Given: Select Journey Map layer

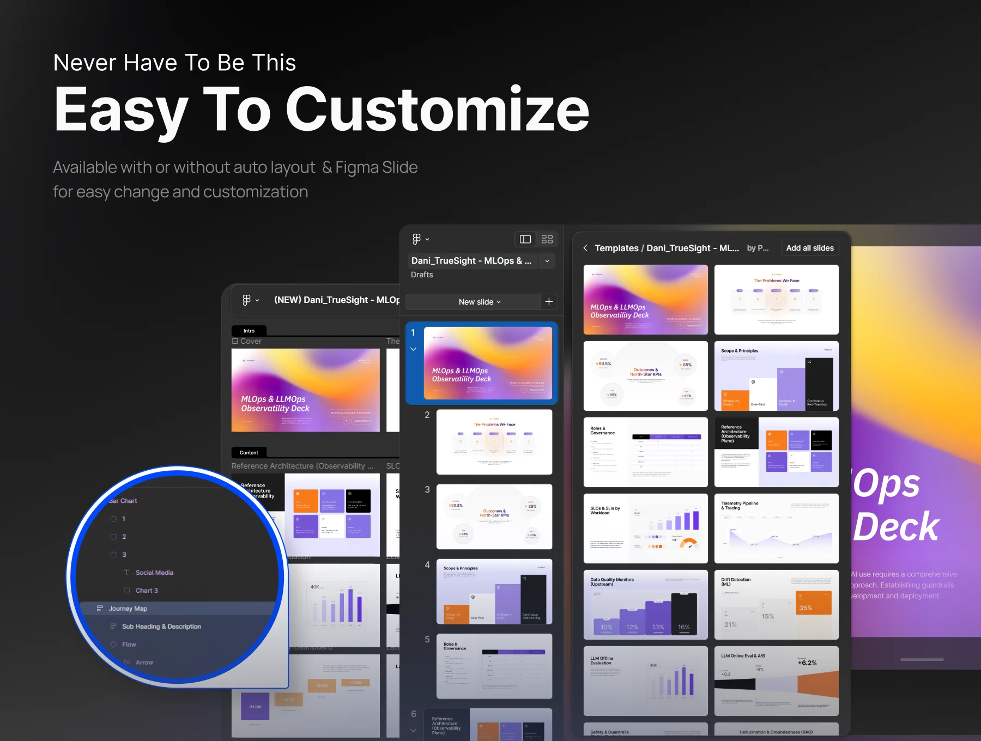Looking at the screenshot, I should (177, 609).
